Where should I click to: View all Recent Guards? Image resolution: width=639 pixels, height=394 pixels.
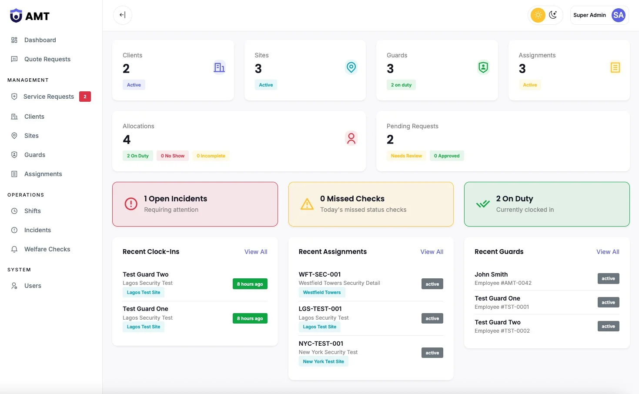(x=608, y=252)
